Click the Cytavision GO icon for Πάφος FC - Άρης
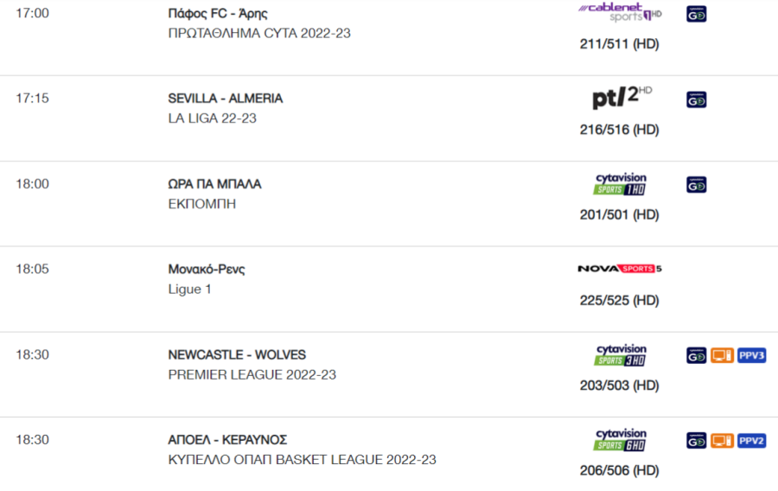778x491 pixels. tap(697, 15)
